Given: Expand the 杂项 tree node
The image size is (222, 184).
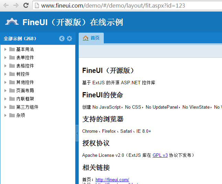Looking at the screenshot, I should (x=5, y=115).
